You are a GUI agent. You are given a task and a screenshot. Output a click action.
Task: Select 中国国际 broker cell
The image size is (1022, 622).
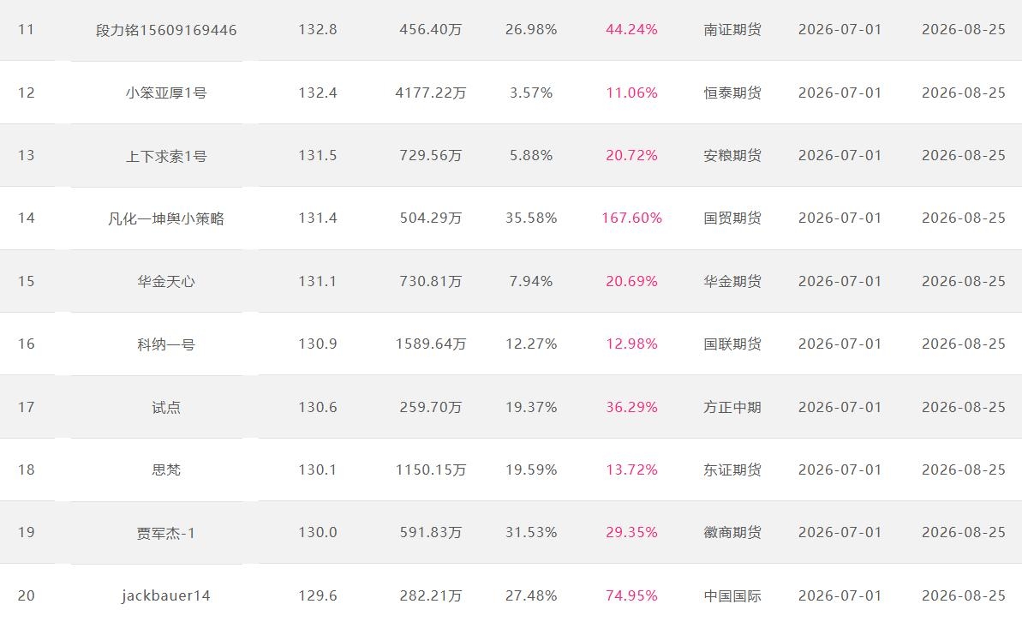[732, 596]
